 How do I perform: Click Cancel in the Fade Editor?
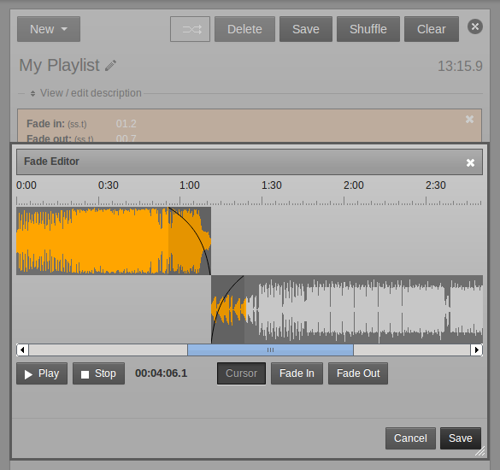tap(410, 438)
